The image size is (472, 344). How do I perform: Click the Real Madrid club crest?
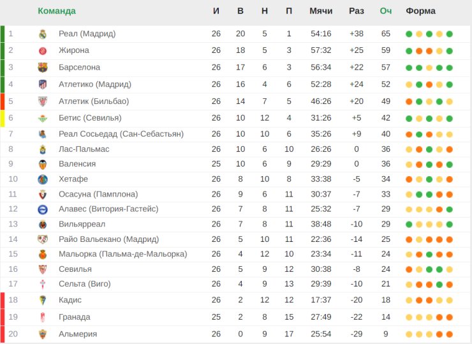(43, 34)
